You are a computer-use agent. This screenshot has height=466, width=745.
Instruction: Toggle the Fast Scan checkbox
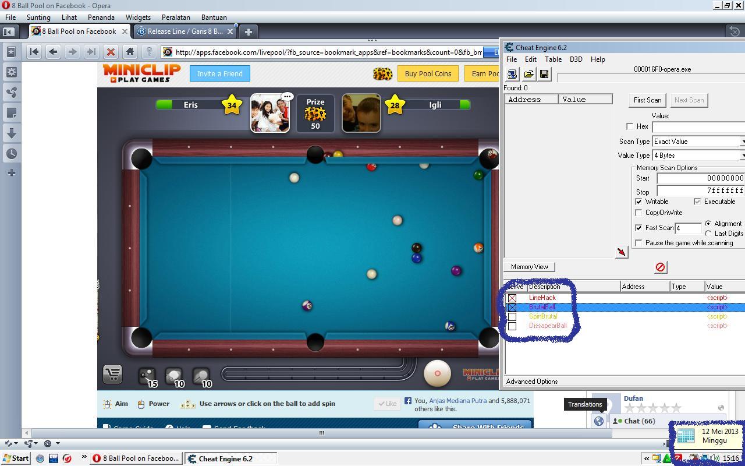[x=639, y=228]
